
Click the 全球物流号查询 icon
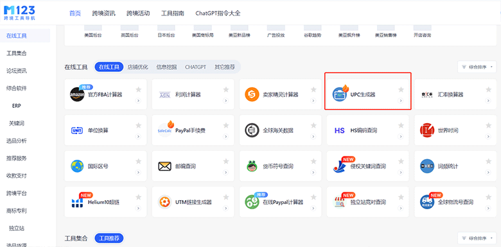(x=427, y=202)
